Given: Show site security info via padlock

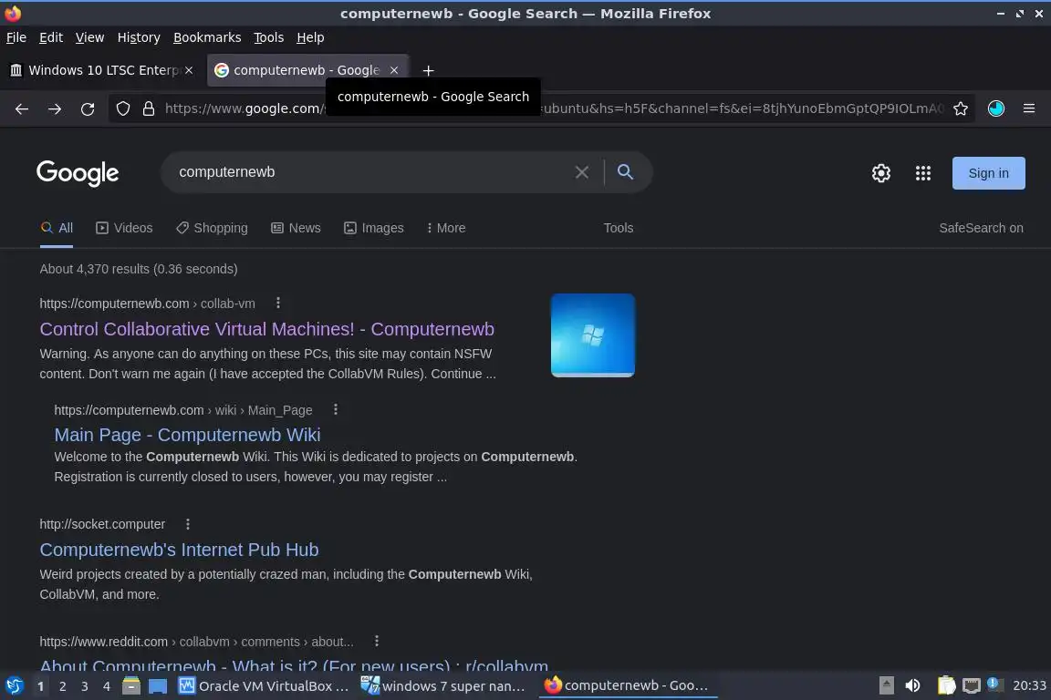Looking at the screenshot, I should click(x=149, y=108).
